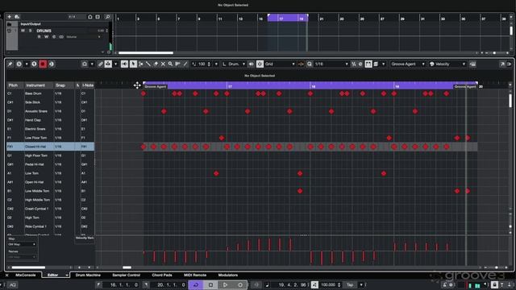Open the pushpin editor follow icon
The height and width of the screenshot is (290, 516).
10,64
